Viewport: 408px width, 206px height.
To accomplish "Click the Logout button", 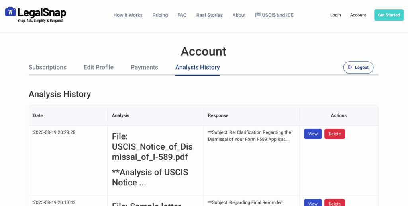I will 358,68.
